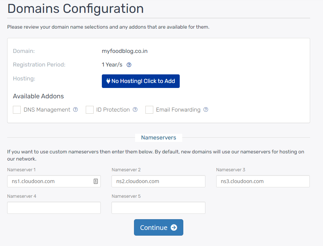Click the empty Nameserver 4 field
The image size is (323, 246).
point(54,208)
